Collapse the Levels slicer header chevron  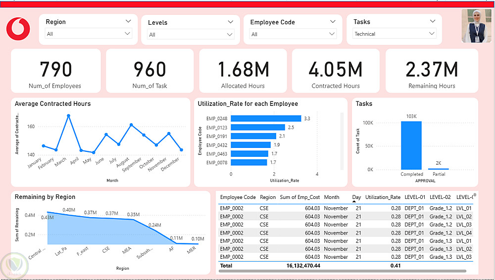(231, 22)
